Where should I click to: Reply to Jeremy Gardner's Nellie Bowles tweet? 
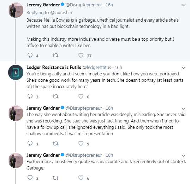[x=30, y=55]
